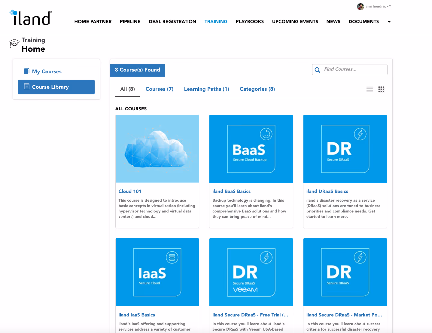Open My Courses in sidebar

(47, 72)
